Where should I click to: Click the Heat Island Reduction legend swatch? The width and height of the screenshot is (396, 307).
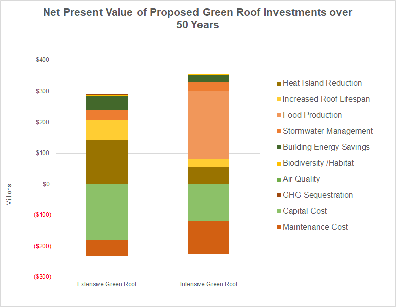(279, 84)
